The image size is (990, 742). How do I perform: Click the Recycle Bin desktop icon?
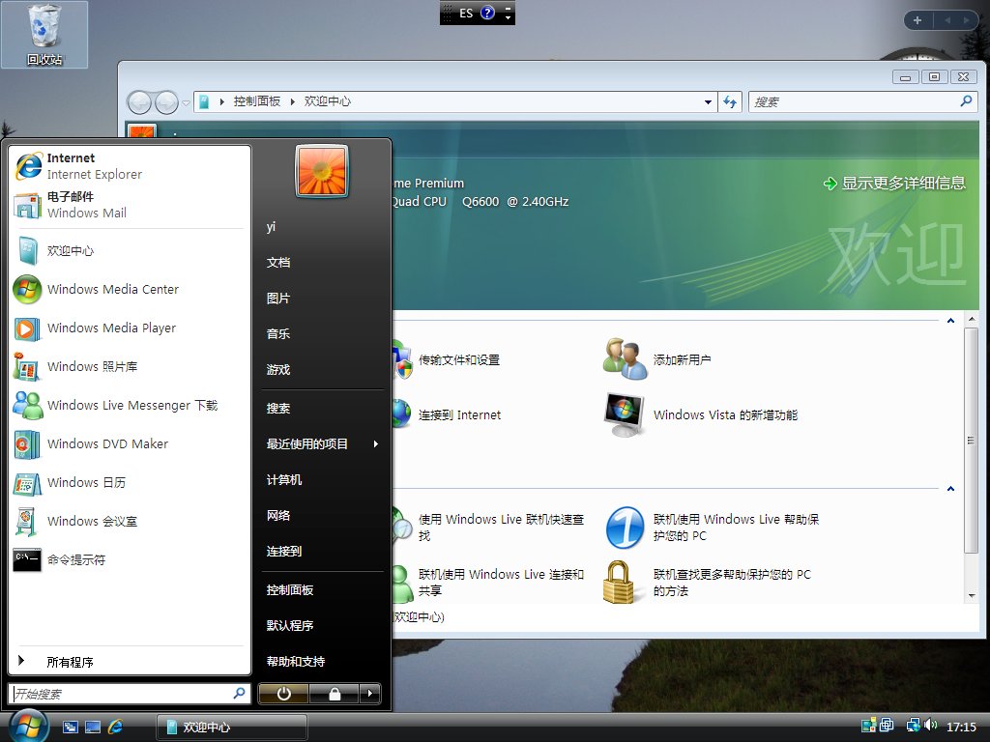point(44,35)
